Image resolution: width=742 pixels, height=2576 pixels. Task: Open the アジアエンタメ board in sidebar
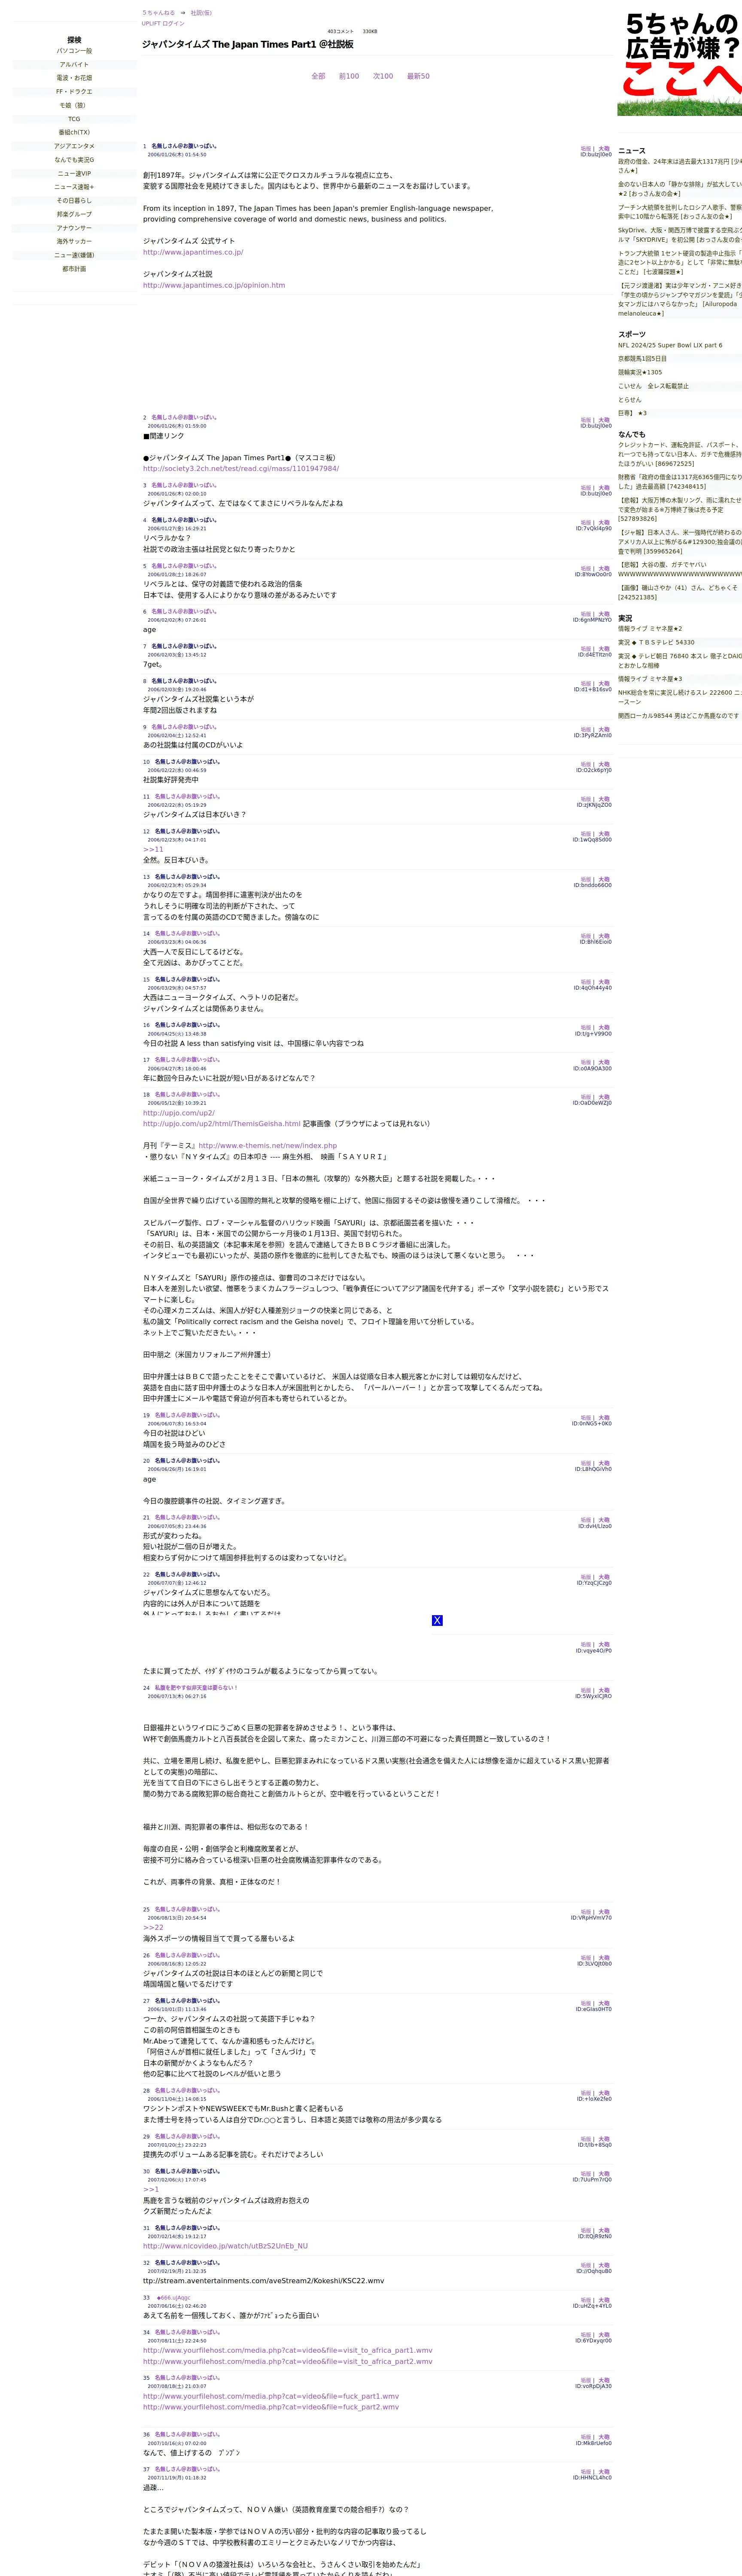click(x=74, y=146)
